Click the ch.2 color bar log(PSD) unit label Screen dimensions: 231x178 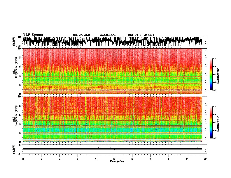(218, 124)
